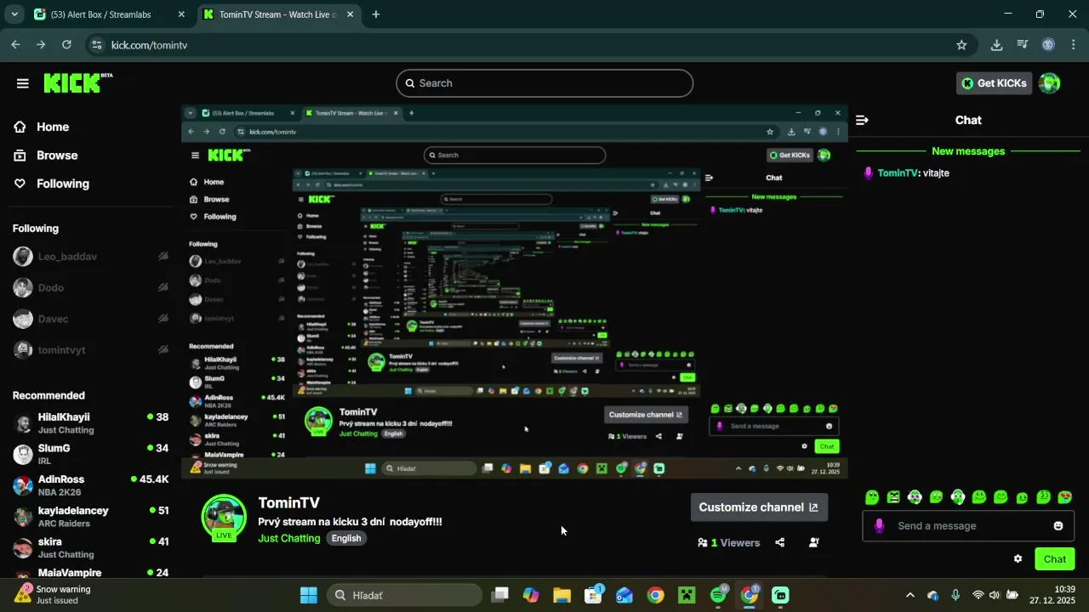Click the microphone tray icon

coord(956,595)
